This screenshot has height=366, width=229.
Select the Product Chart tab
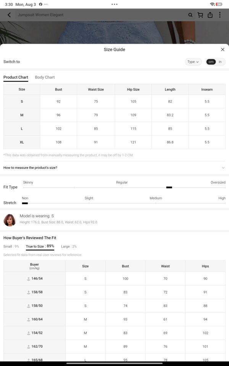tap(16, 77)
